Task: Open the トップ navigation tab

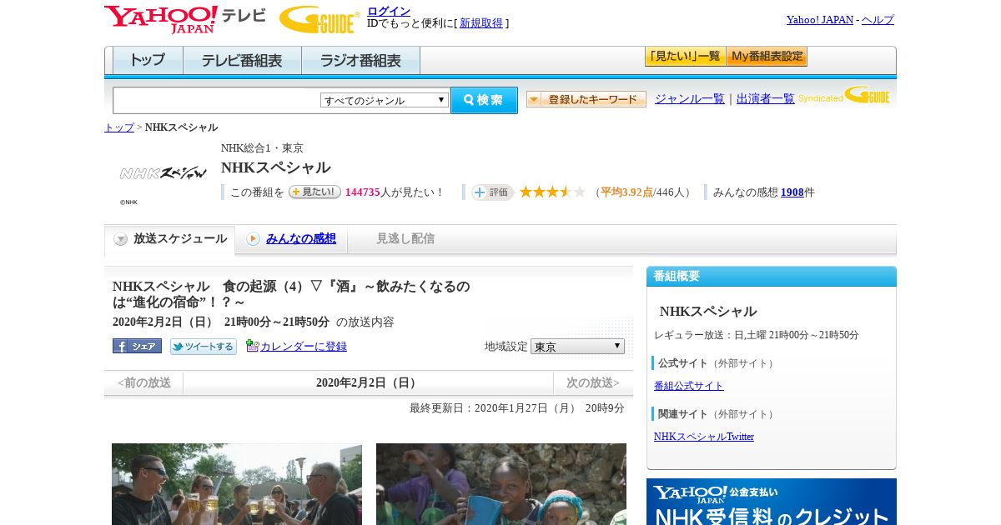Action: coord(148,60)
